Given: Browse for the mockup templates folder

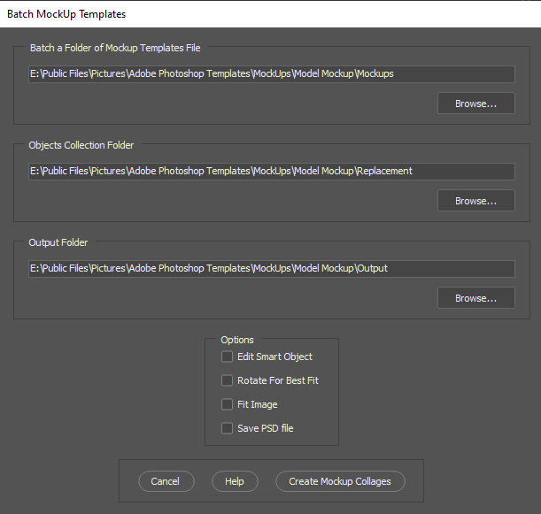Looking at the screenshot, I should [x=475, y=104].
